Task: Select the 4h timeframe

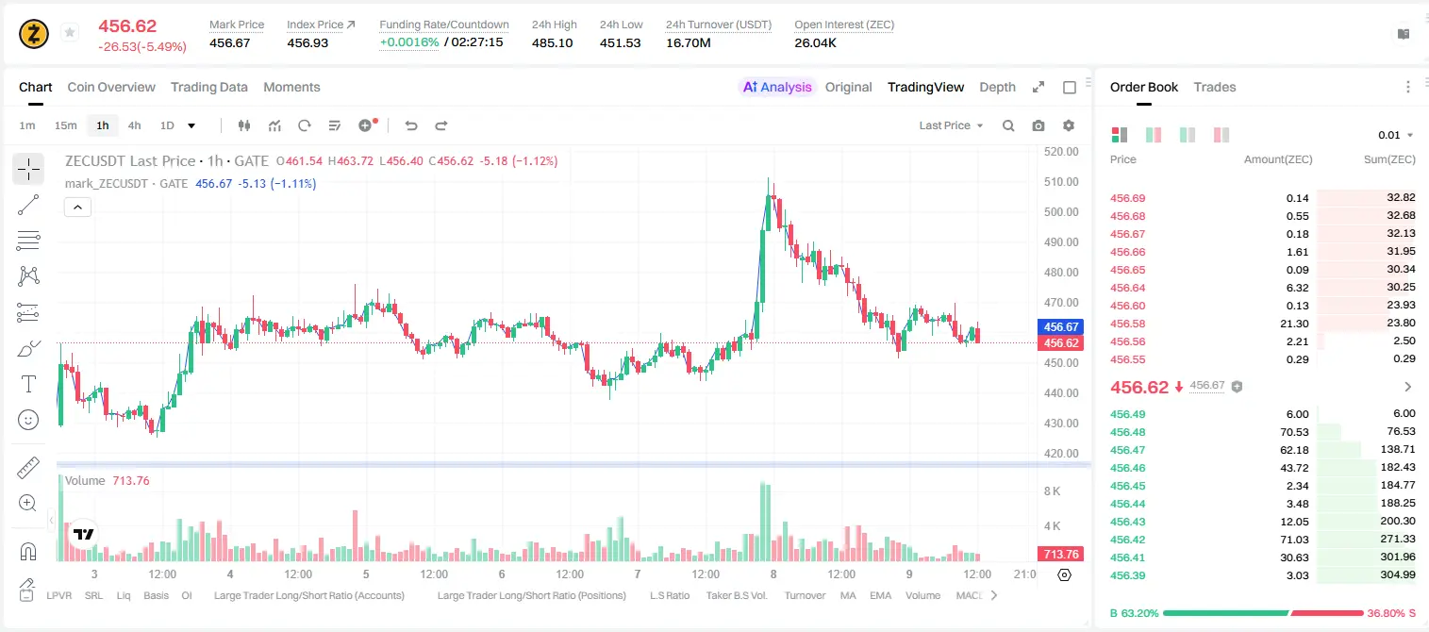Action: [x=134, y=125]
